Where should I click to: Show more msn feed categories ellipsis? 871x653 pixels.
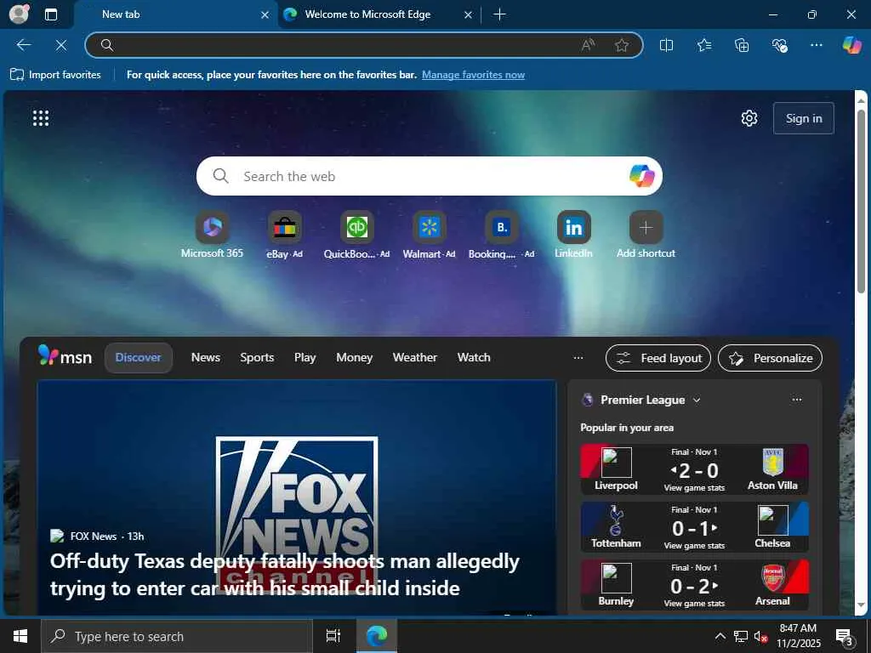(578, 358)
